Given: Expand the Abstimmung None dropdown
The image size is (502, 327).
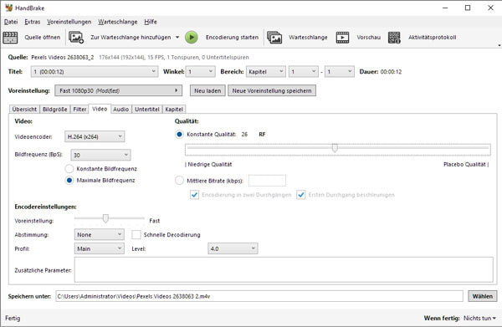Looking at the screenshot, I should [x=100, y=234].
